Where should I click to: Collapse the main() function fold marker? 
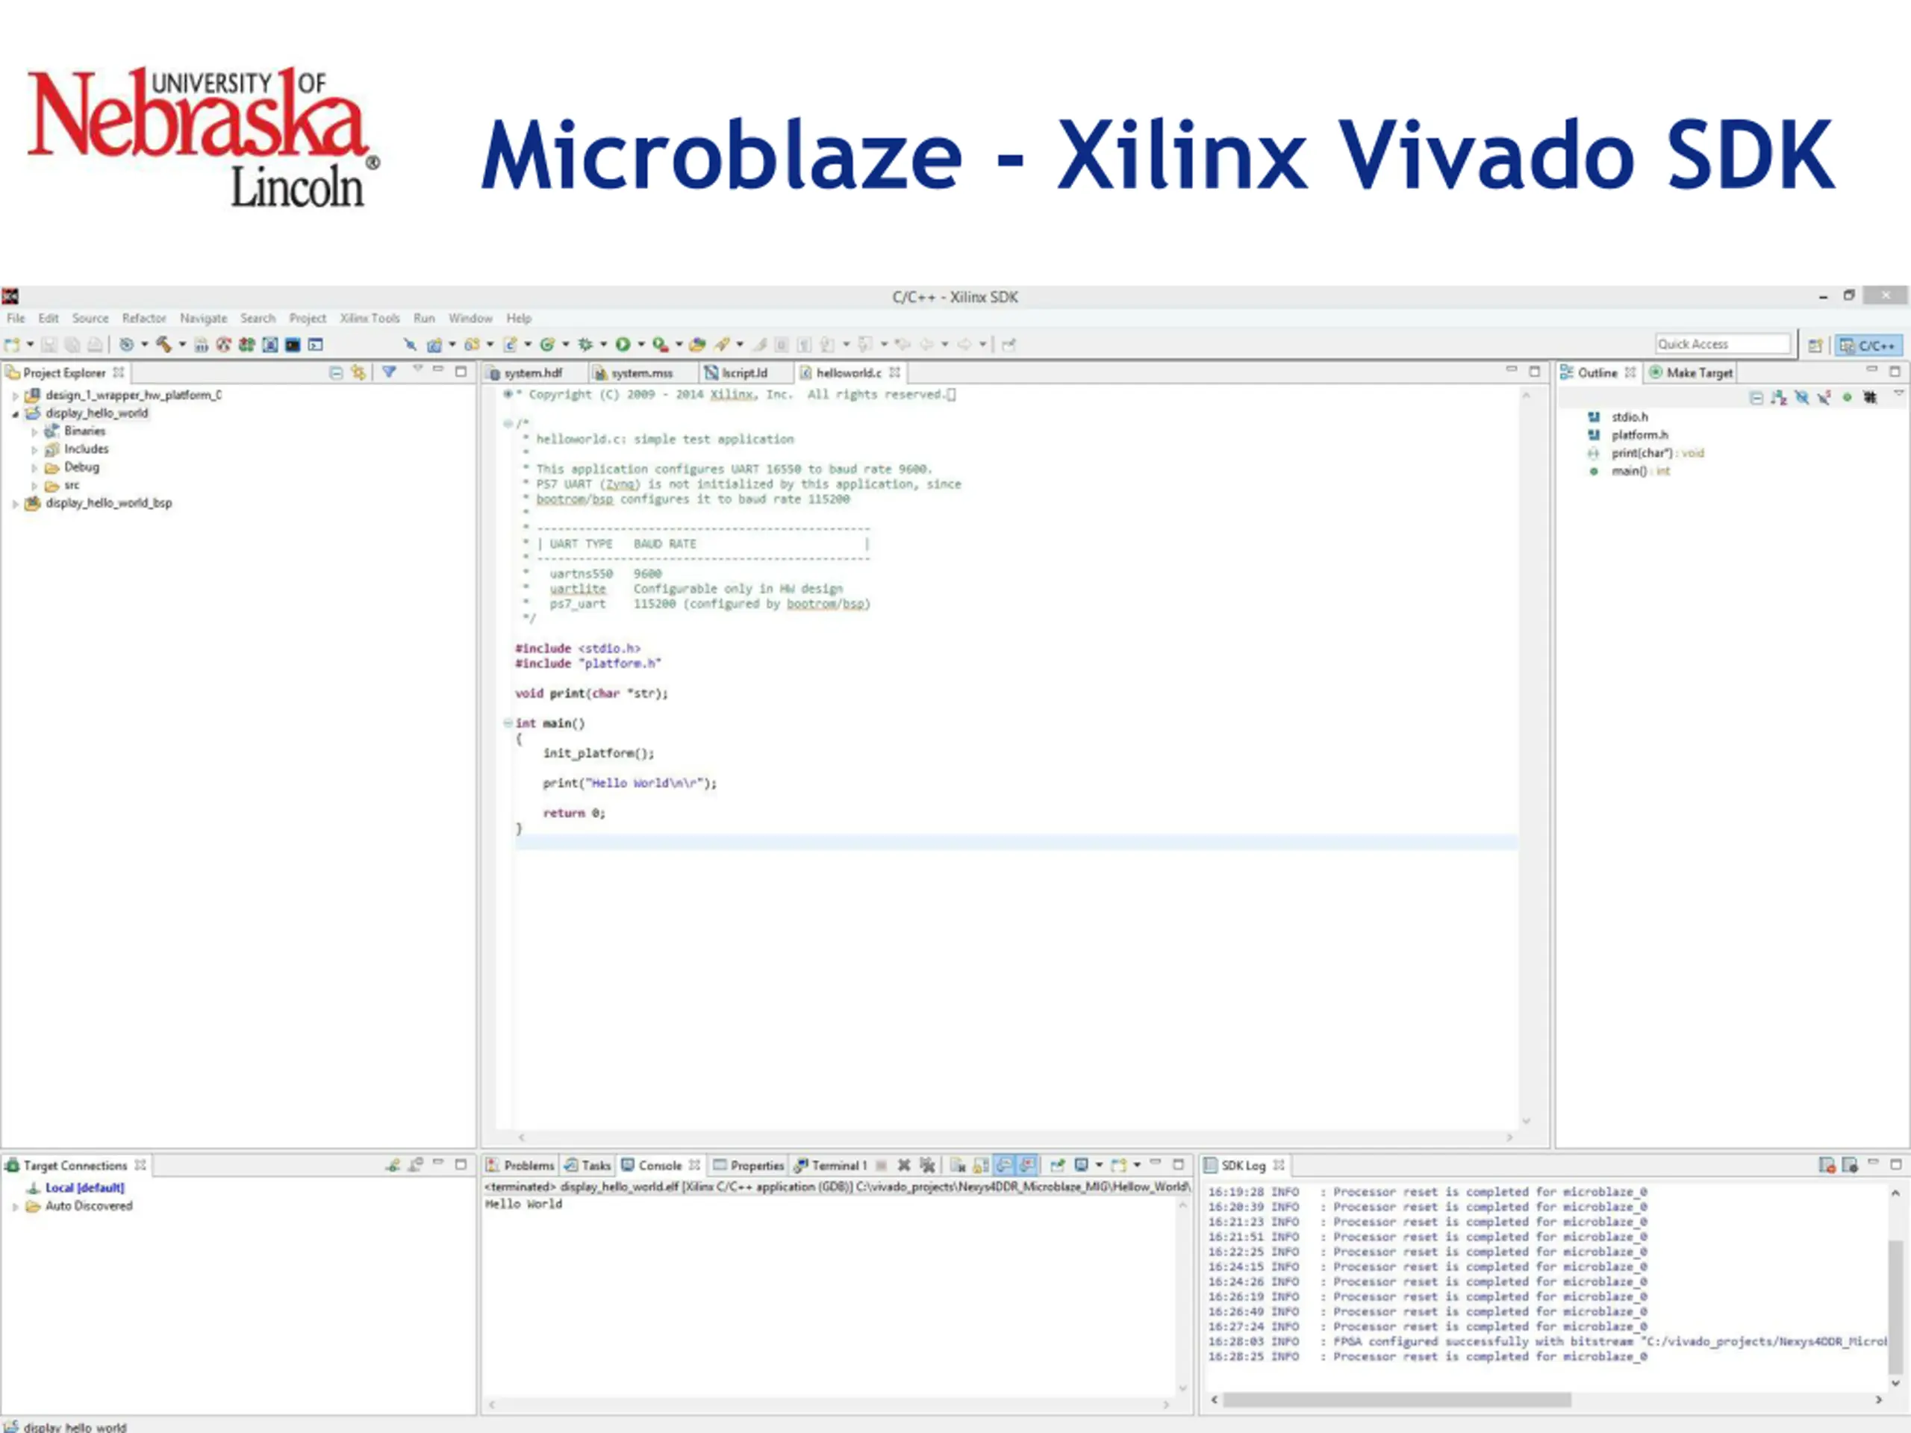click(508, 724)
